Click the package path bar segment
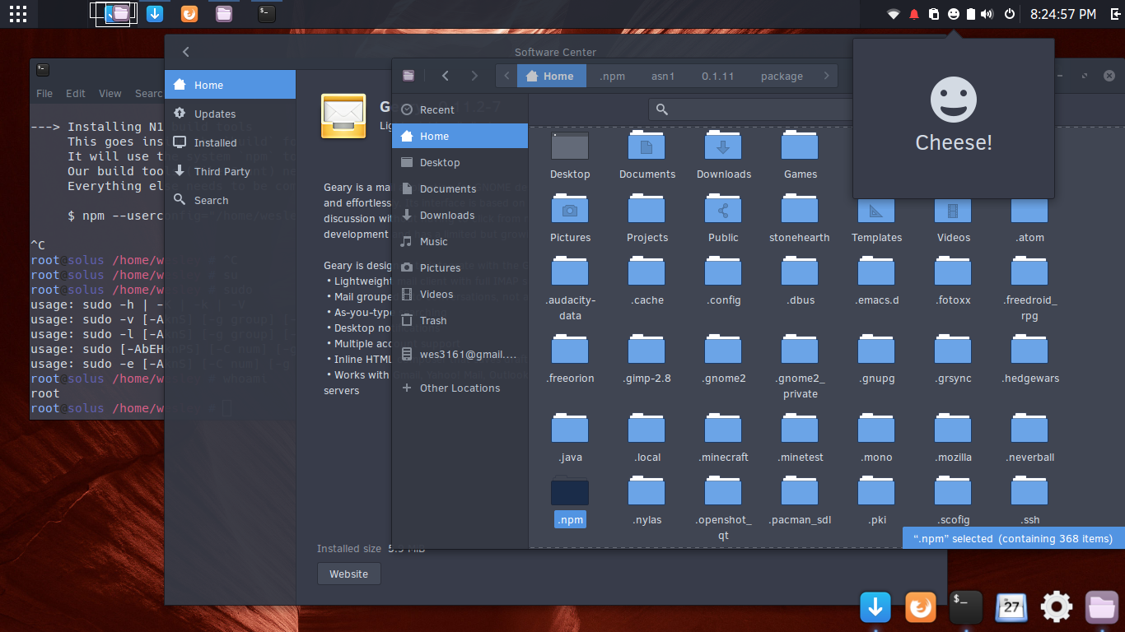 [782, 76]
